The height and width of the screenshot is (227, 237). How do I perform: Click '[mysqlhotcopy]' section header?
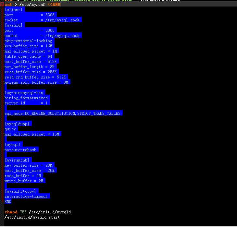(x=20, y=191)
